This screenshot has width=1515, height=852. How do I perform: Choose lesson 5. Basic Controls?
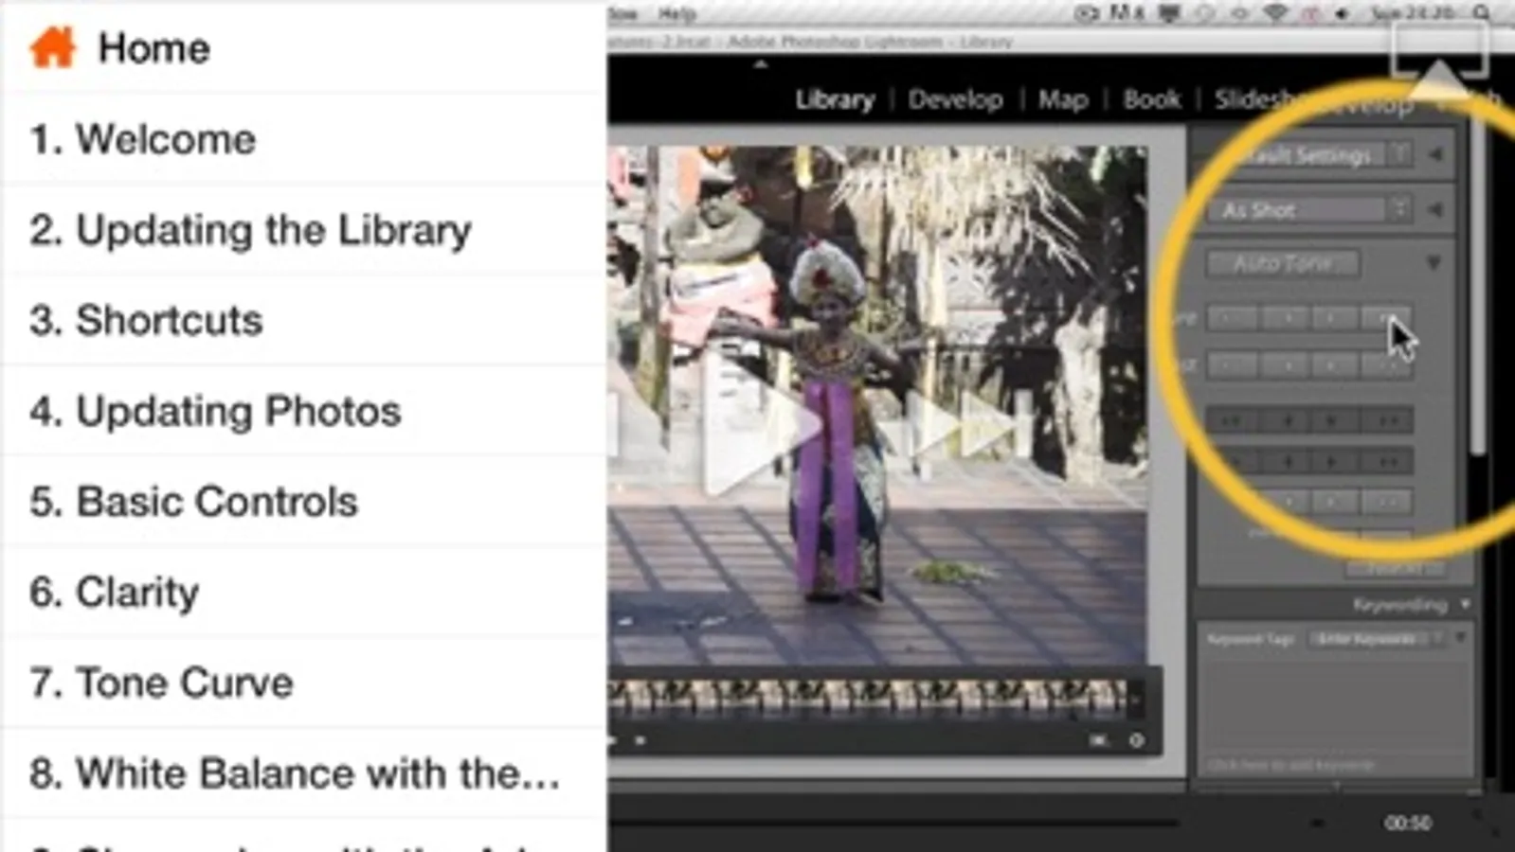point(303,502)
